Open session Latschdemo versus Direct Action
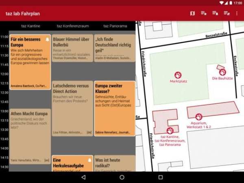Image resolution: width=244 pixels, height=183 pixels. [x=72, y=109]
